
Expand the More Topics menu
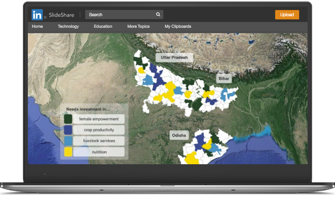pyautogui.click(x=138, y=27)
